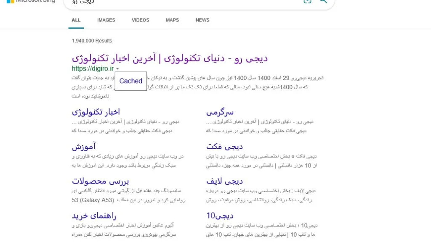Open the Cached page option
The height and width of the screenshot is (242, 431).
pyautogui.click(x=131, y=81)
